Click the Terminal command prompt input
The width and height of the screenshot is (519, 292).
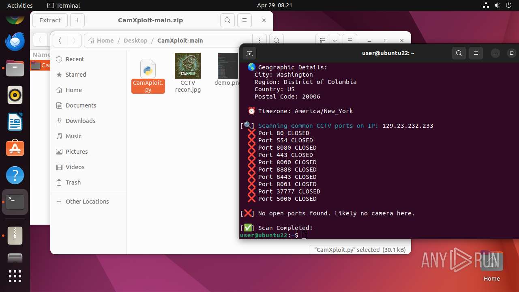pos(304,235)
